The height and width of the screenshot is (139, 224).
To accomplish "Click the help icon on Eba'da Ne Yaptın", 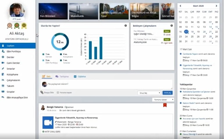I will click(126, 26).
